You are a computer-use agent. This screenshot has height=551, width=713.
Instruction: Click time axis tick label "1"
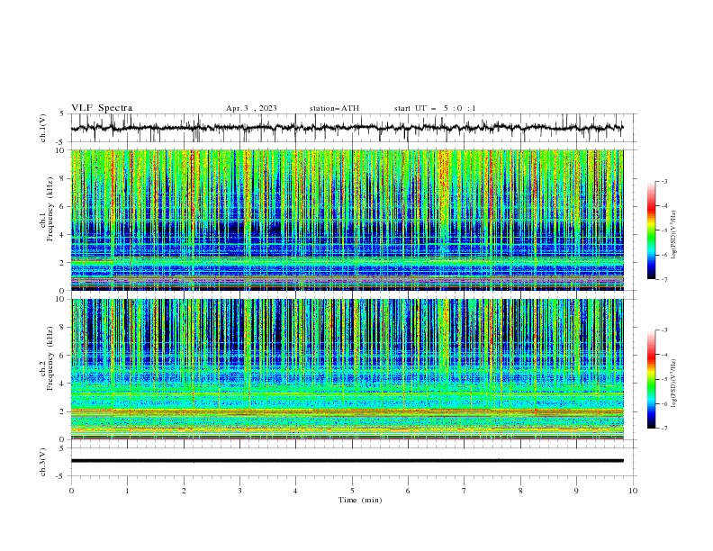coord(127,491)
